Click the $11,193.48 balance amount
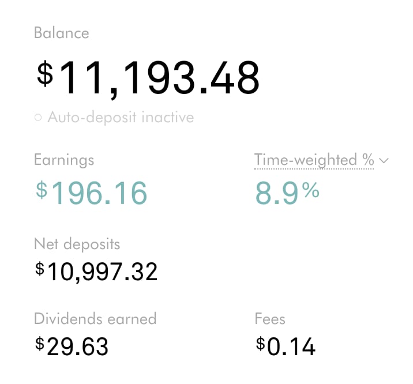 [x=148, y=77]
